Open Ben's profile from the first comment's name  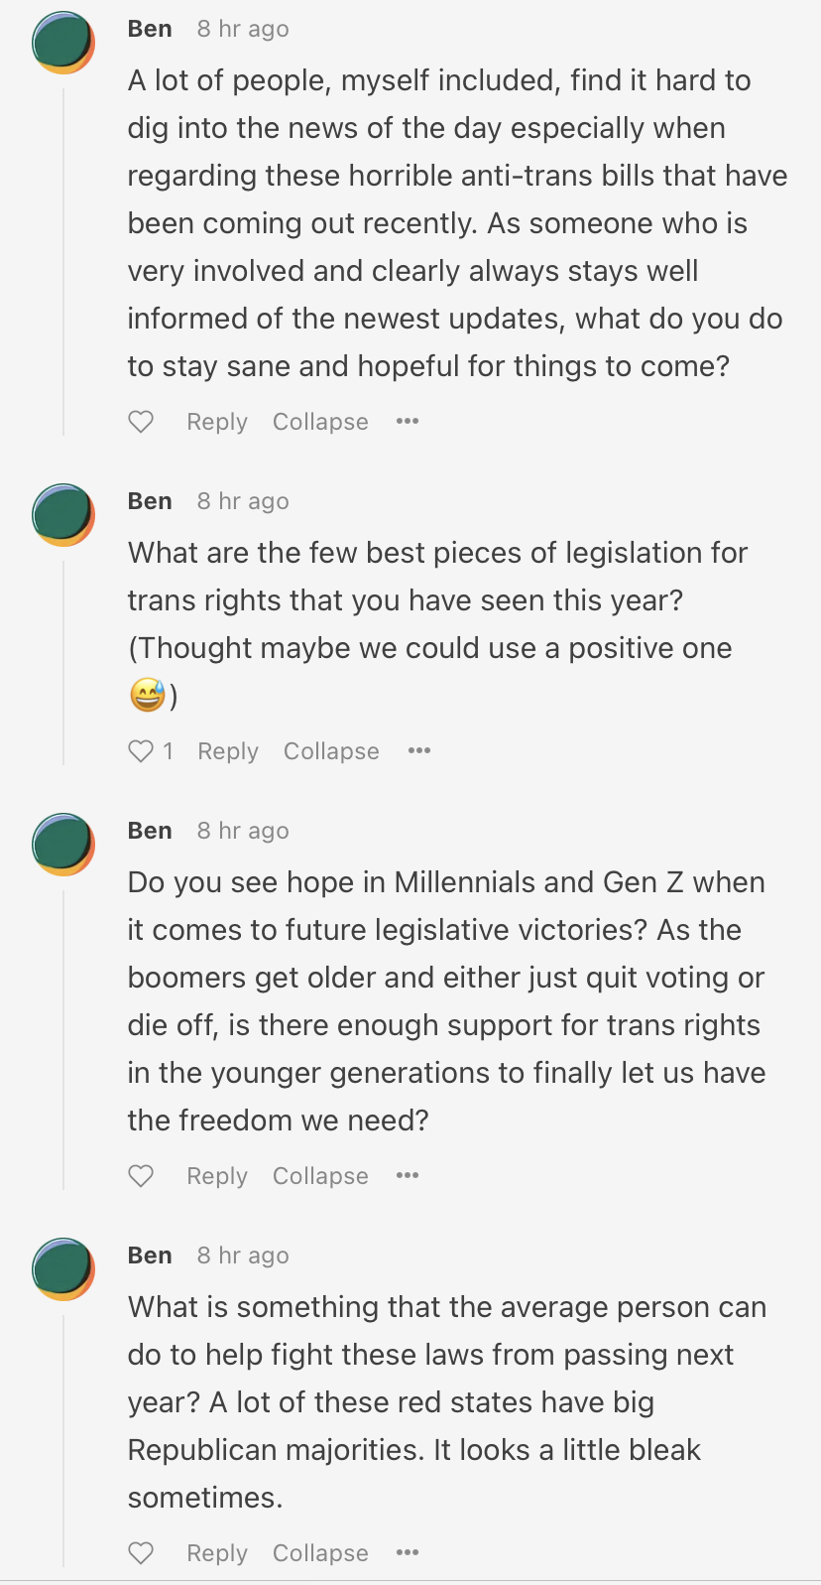click(x=150, y=29)
